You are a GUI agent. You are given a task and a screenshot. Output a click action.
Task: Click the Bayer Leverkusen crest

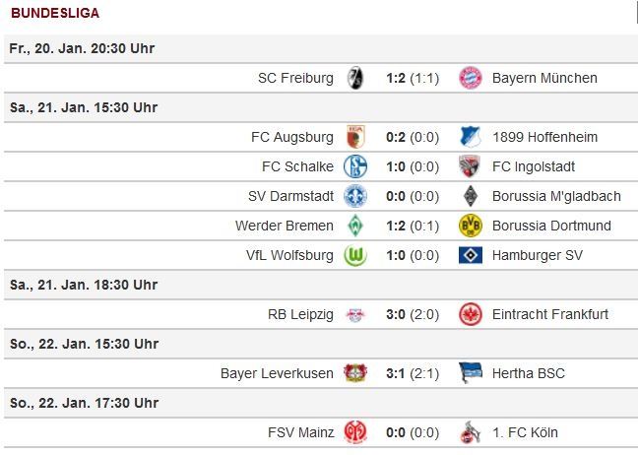tap(355, 373)
